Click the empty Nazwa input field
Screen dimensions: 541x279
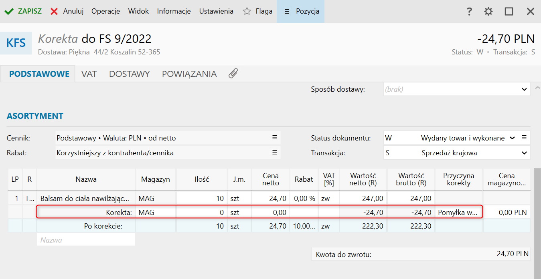[x=86, y=240]
